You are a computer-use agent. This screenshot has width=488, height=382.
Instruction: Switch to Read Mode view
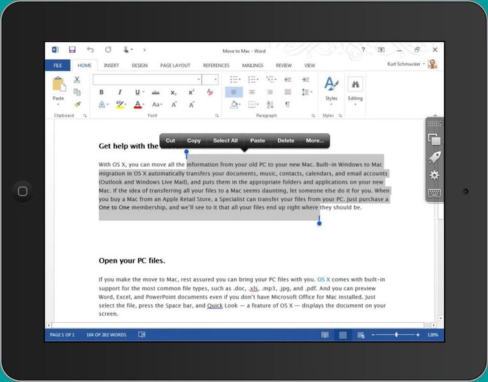pyautogui.click(x=325, y=335)
